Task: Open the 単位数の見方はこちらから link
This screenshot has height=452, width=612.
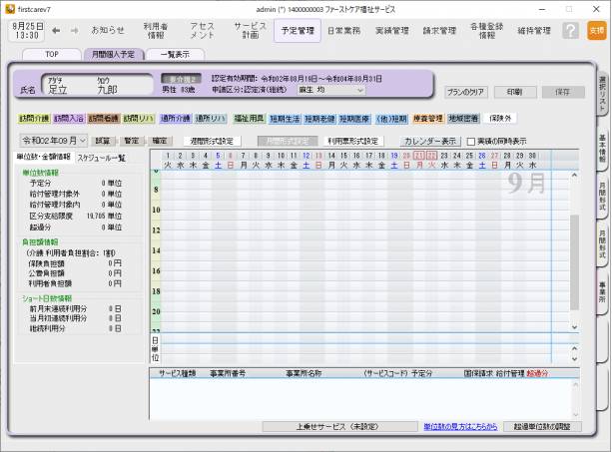Action: pos(460,426)
